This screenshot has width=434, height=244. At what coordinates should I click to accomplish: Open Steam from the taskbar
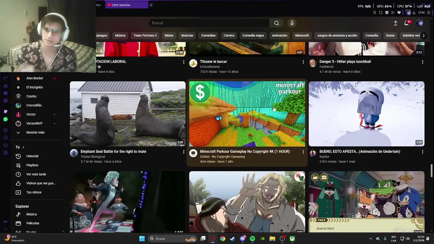point(232,239)
